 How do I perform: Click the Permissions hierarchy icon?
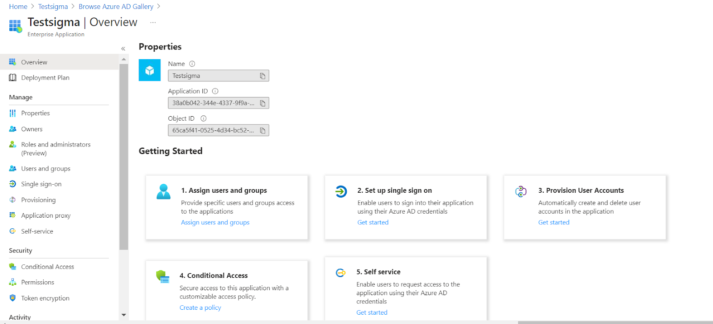[x=12, y=282]
